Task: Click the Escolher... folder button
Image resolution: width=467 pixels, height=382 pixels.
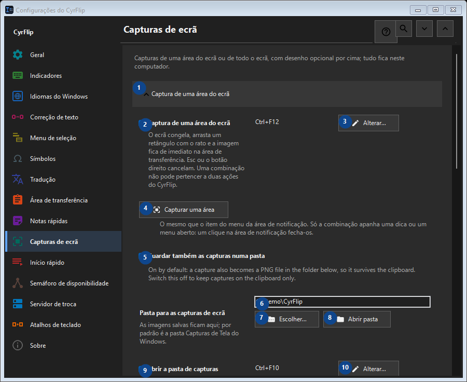Action: pyautogui.click(x=287, y=319)
